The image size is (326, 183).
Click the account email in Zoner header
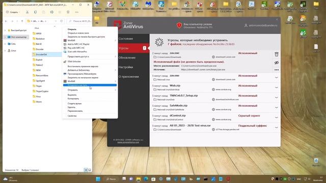263,25
